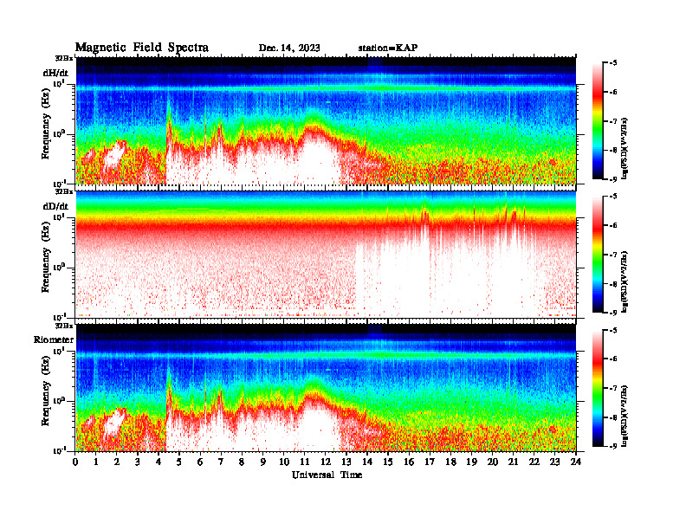This screenshot has height=530, width=686.
Task: Click the "4" tick on Universal Time axis
Action: point(159,462)
